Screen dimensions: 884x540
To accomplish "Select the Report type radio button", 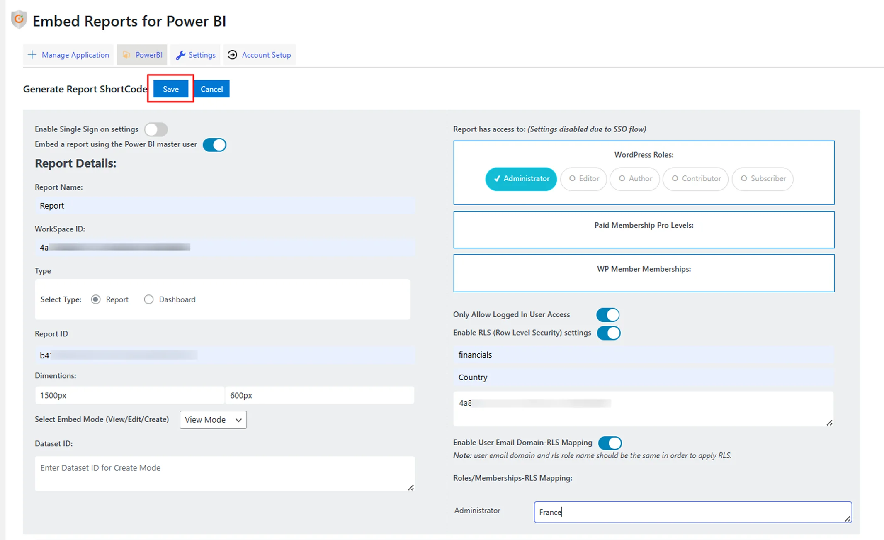I will [96, 299].
